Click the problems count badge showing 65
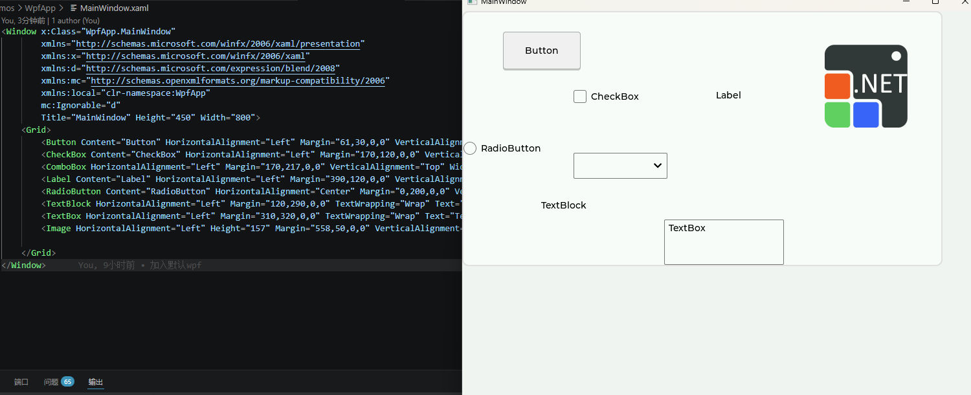The width and height of the screenshot is (971, 395). point(67,381)
